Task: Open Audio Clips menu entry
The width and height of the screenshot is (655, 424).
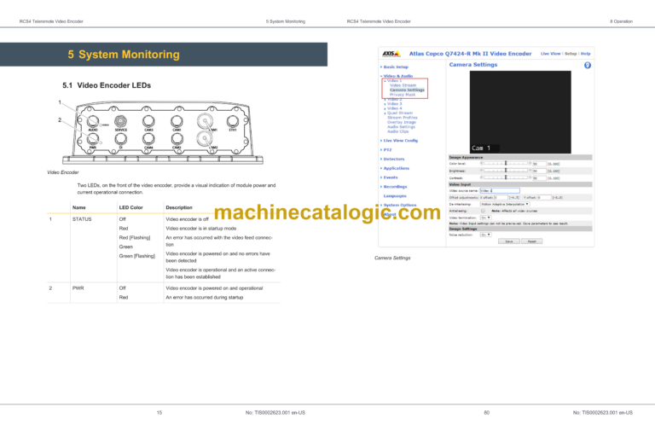Action: [x=397, y=131]
